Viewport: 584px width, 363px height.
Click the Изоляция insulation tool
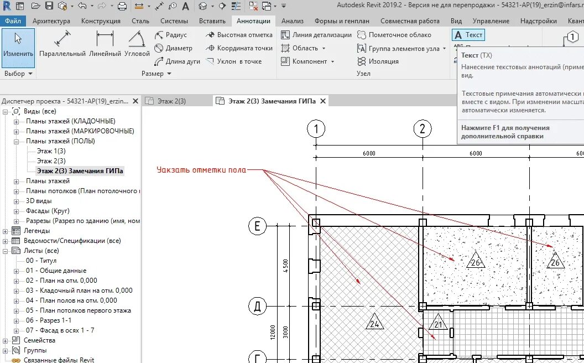(x=378, y=61)
